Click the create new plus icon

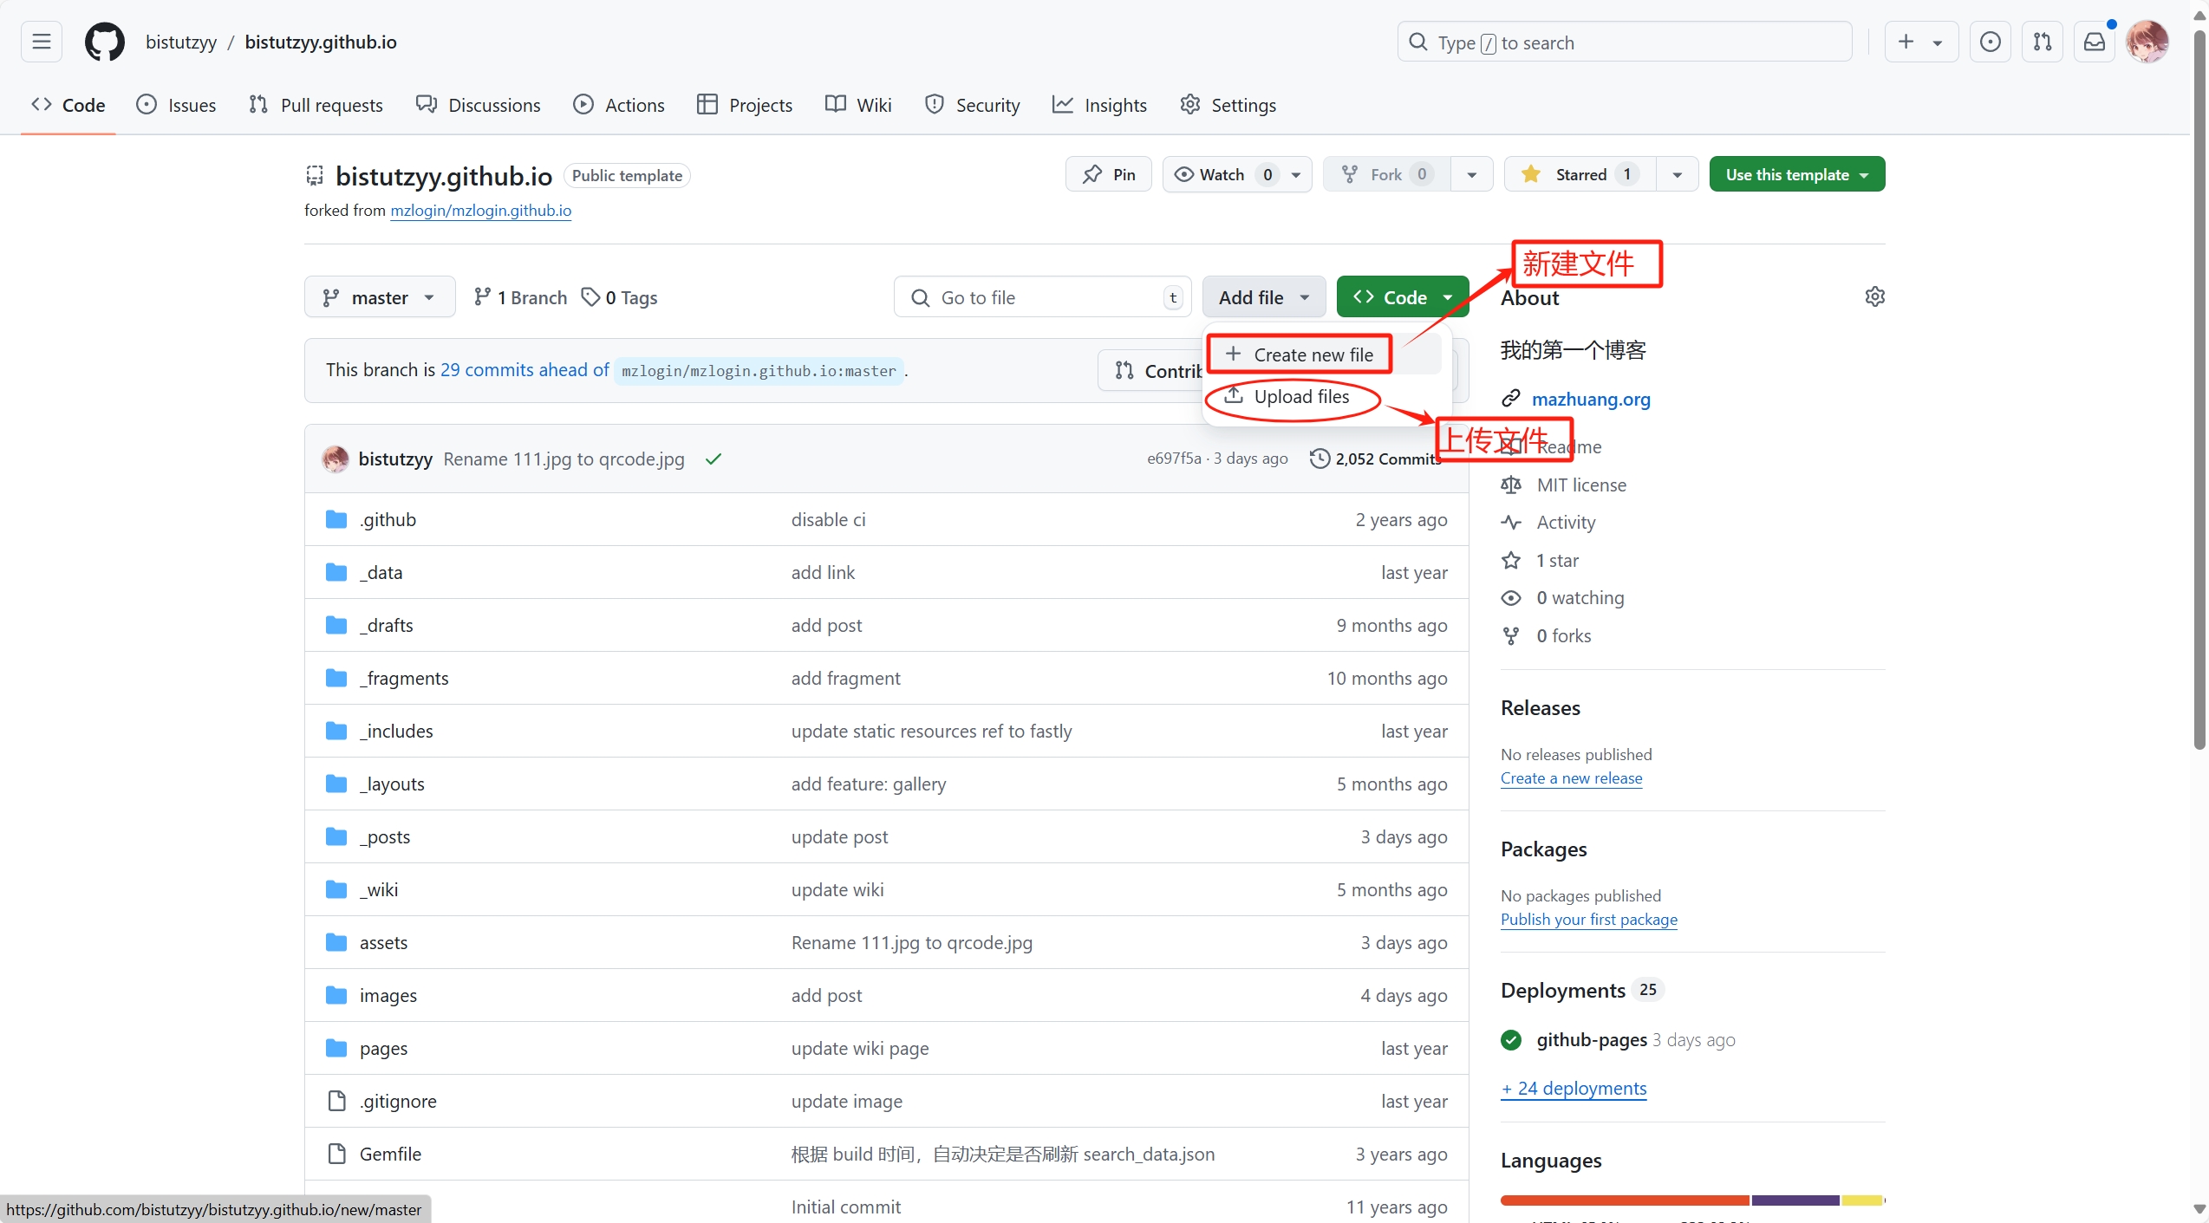1906,42
